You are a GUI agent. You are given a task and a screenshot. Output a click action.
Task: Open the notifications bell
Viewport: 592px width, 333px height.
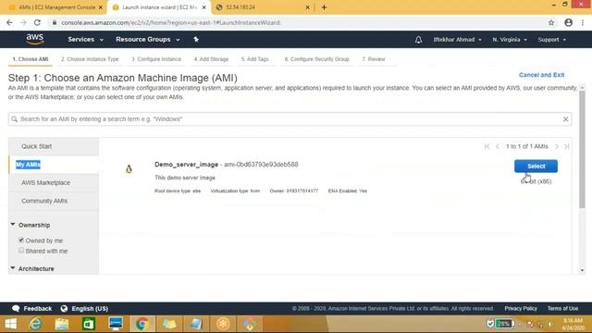(x=418, y=40)
